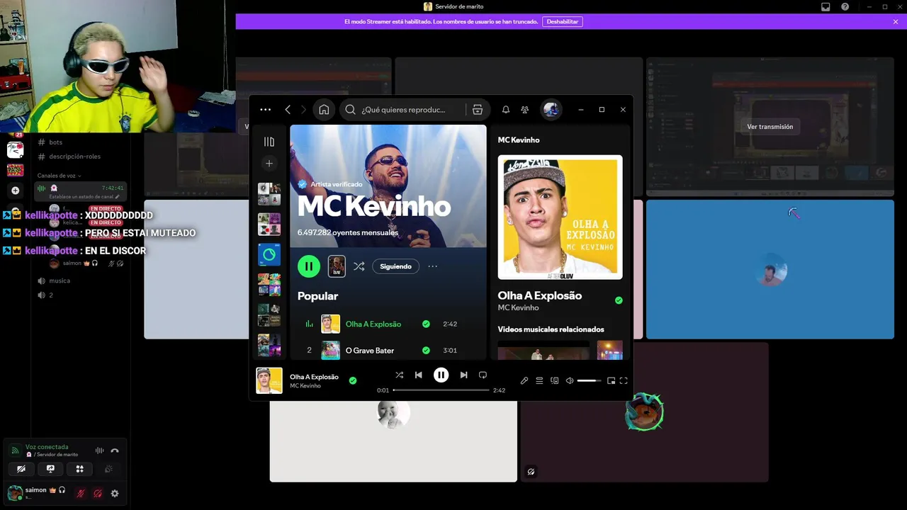Screen dimensions: 907x510
Task: Open Discord user settings gear
Action: pos(115,494)
